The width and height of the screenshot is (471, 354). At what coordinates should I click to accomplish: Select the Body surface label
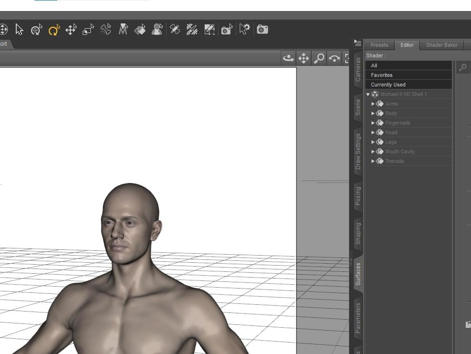tap(391, 113)
